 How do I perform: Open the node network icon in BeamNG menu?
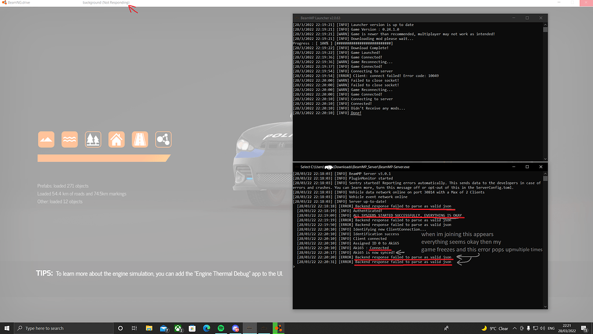pos(163,139)
